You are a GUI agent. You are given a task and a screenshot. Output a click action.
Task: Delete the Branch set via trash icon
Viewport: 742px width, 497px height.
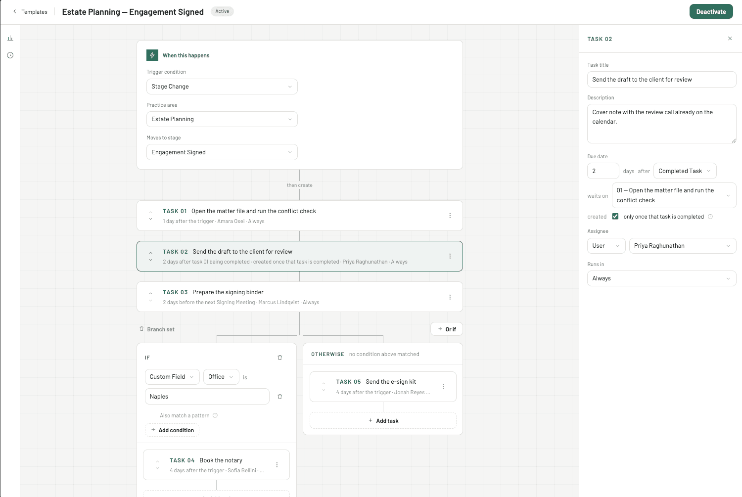141,329
